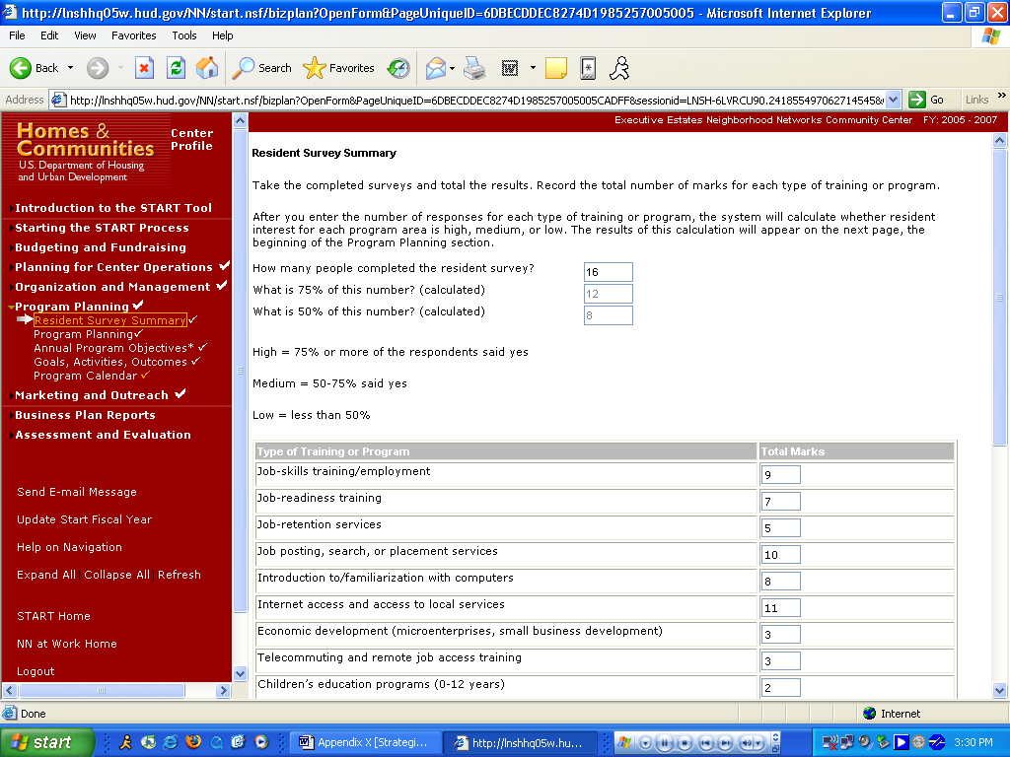This screenshot has width=1010, height=757.
Task: Click the network computers icon in system tray
Action: point(846,742)
